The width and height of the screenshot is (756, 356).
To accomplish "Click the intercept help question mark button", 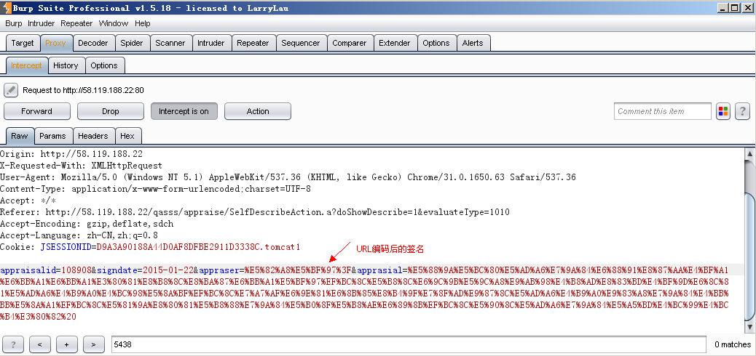I will [x=742, y=111].
